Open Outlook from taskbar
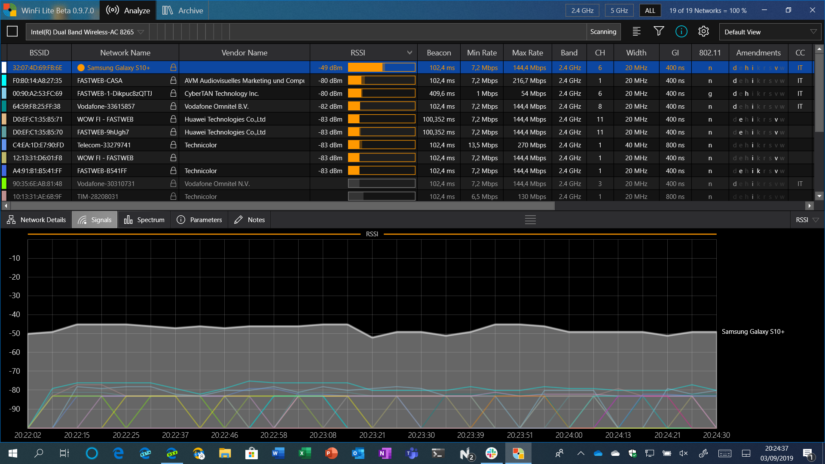 click(x=358, y=453)
